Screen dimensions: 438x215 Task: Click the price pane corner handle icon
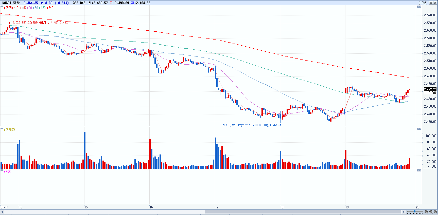(2, 7)
